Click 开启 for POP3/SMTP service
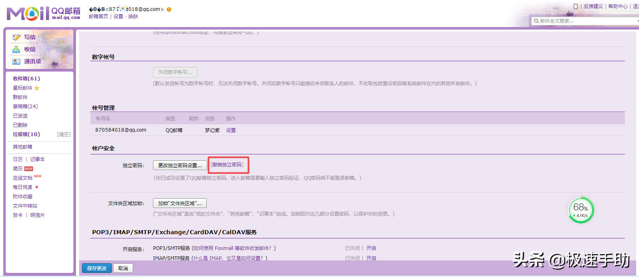This screenshot has height=277, width=639. 371,248
